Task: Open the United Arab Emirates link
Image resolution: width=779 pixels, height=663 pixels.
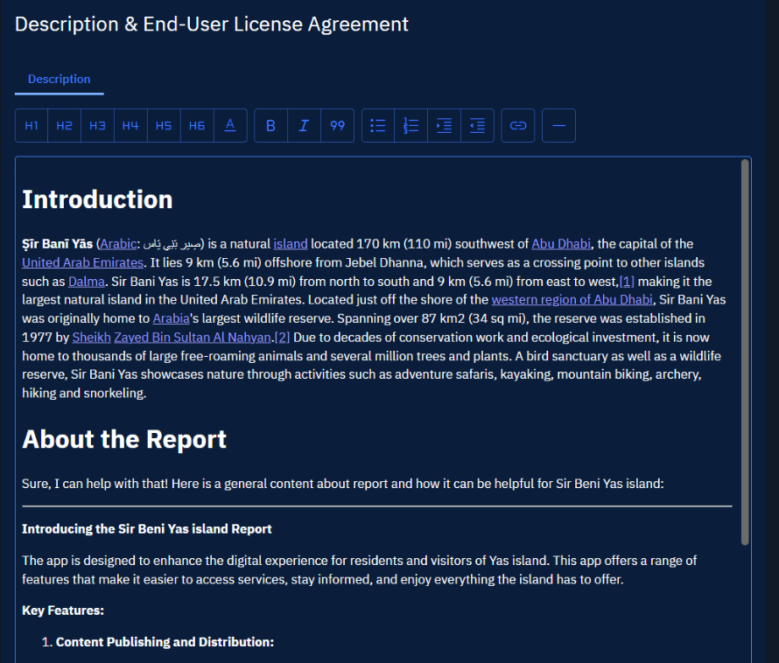Action: point(82,262)
